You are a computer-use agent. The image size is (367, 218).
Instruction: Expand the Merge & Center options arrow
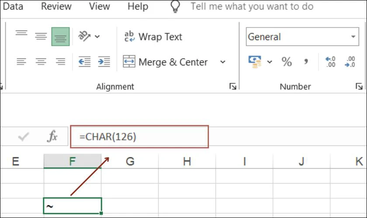[223, 62]
